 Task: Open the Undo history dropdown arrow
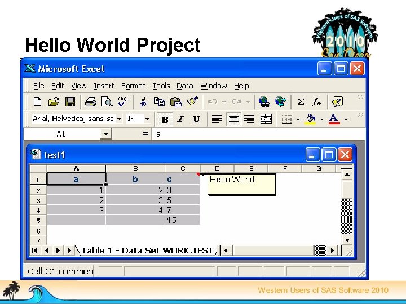pos(224,102)
